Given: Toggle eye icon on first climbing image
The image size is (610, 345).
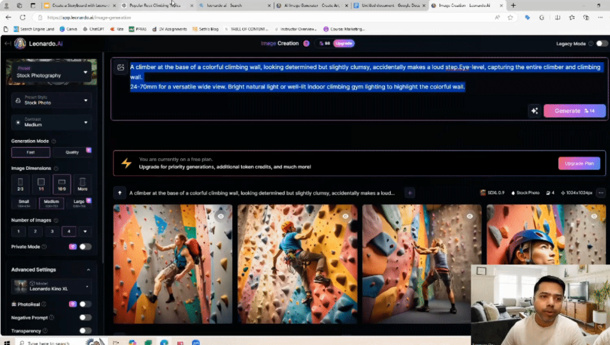Looking at the screenshot, I should pos(221,216).
